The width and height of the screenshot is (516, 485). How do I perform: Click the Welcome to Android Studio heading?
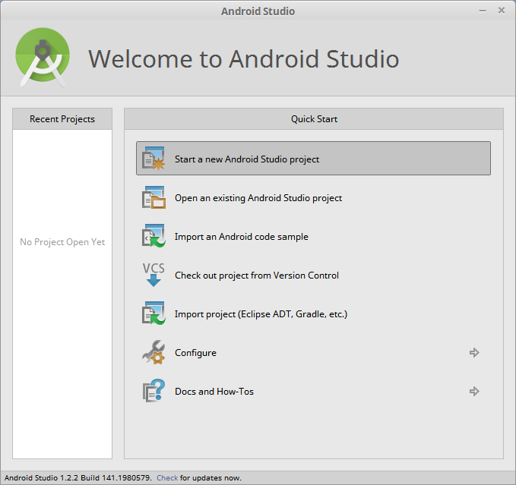(243, 59)
